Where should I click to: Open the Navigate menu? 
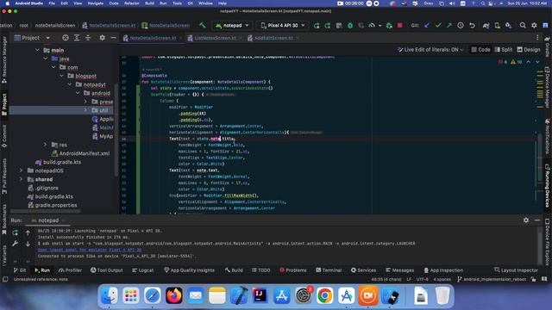point(96,3)
